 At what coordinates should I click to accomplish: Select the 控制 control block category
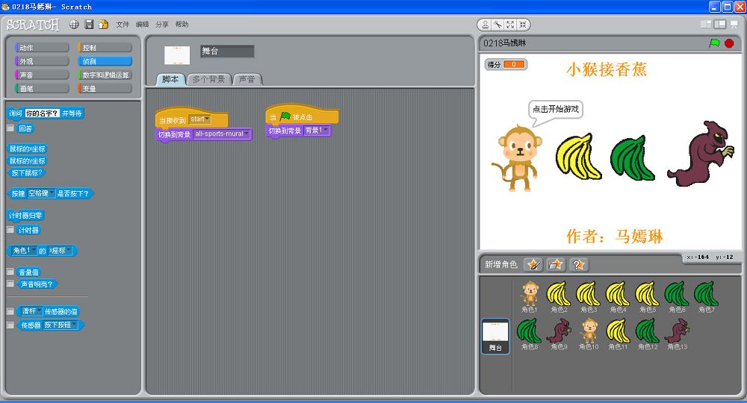(105, 48)
